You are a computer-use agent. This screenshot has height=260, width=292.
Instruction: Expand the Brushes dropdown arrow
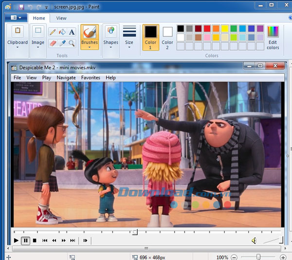pyautogui.click(x=90, y=48)
